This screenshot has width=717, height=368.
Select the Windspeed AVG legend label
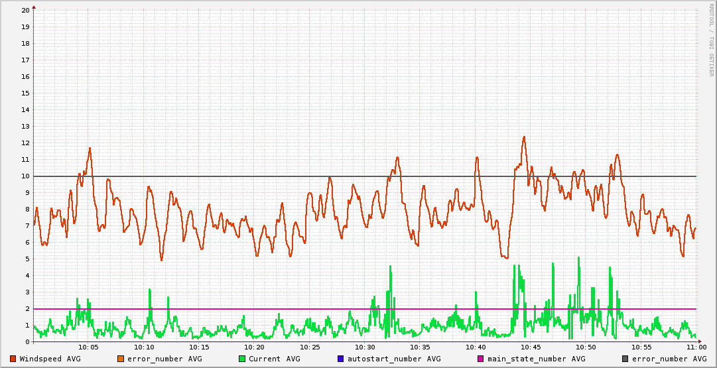point(50,359)
